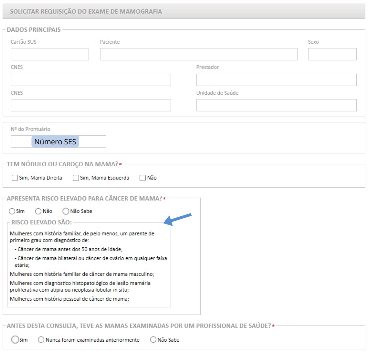This screenshot has height=353, width=369.
Task: Pick Não Sabe for previous breast examination
Action: (x=153, y=340)
